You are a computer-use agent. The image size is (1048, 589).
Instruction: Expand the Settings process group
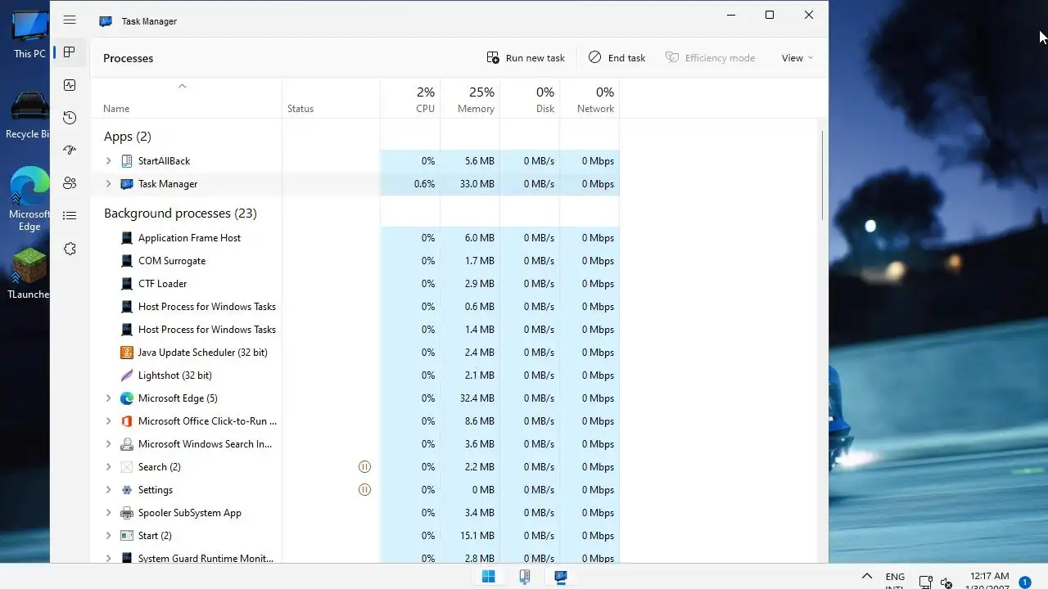(108, 490)
